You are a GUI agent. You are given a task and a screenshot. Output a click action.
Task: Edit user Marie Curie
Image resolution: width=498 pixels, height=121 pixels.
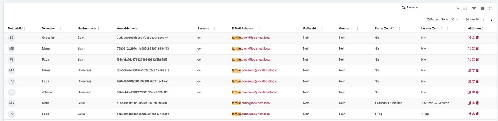(x=469, y=103)
